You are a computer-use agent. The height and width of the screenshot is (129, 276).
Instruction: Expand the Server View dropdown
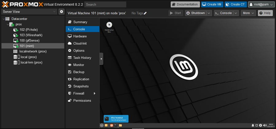pyautogui.click(x=54, y=12)
